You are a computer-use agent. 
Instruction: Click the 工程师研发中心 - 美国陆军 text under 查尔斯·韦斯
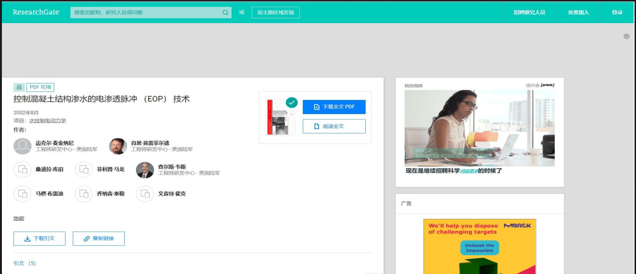click(x=189, y=173)
